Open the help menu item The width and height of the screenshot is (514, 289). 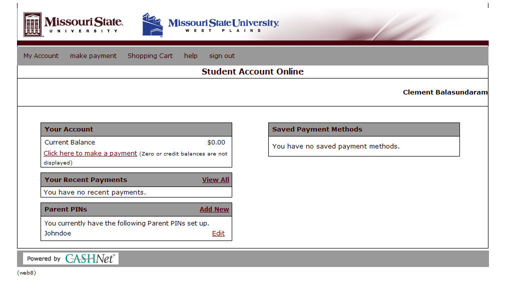click(x=191, y=56)
